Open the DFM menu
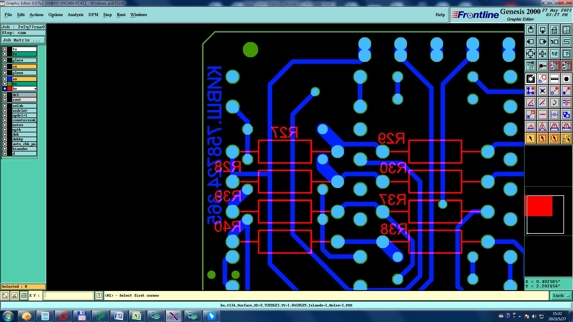Screen dimensions: 573x322 click(93, 15)
